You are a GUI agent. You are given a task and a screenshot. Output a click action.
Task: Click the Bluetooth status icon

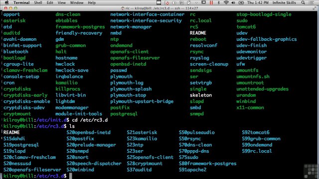coord(219,2)
